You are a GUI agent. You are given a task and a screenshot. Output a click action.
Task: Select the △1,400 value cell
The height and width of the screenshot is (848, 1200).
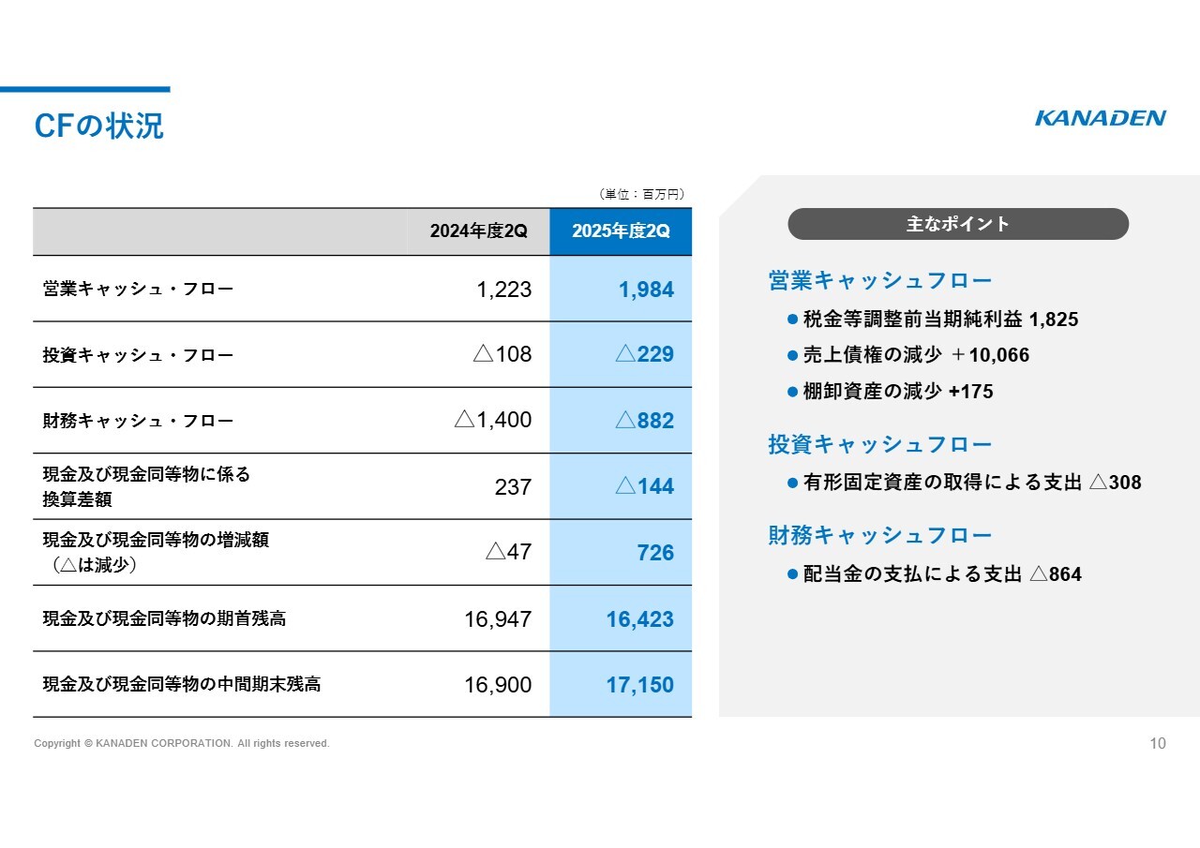point(493,421)
